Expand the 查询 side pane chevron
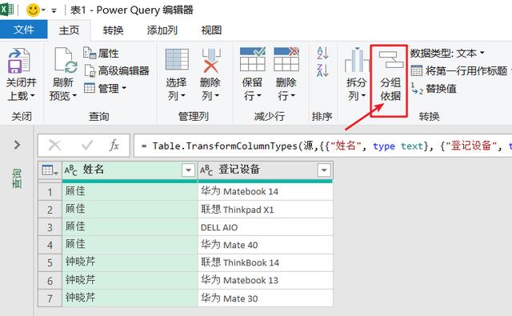The width and height of the screenshot is (512, 316). point(17,145)
